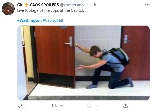
Task: Open the share upload icon
Action: pos(125,106)
